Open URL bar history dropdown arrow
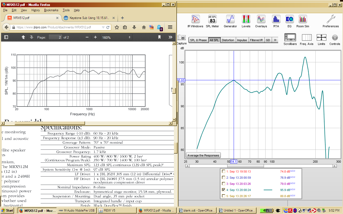Image resolution: width=343 pixels, height=214 pixels. 103,27
